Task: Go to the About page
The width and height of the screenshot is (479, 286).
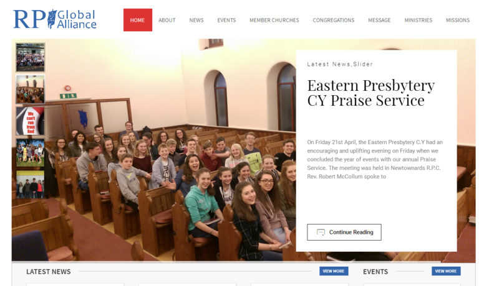Action: (167, 20)
